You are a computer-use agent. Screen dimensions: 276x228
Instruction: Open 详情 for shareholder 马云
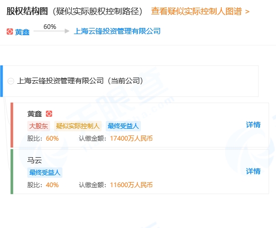253,171
